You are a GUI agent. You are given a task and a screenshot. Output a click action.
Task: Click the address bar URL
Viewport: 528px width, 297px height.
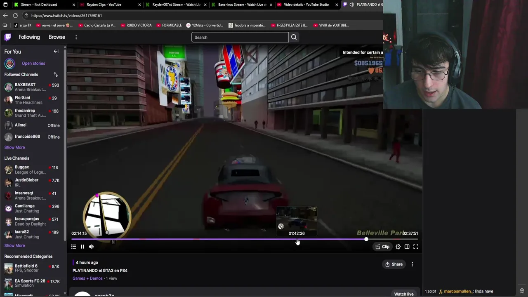pyautogui.click(x=66, y=16)
